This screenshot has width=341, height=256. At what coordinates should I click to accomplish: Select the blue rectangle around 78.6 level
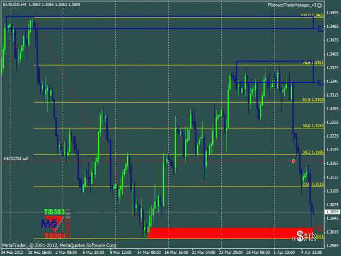click(x=275, y=72)
